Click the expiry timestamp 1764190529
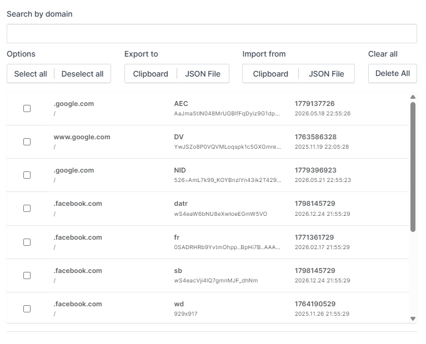 tap(315, 304)
